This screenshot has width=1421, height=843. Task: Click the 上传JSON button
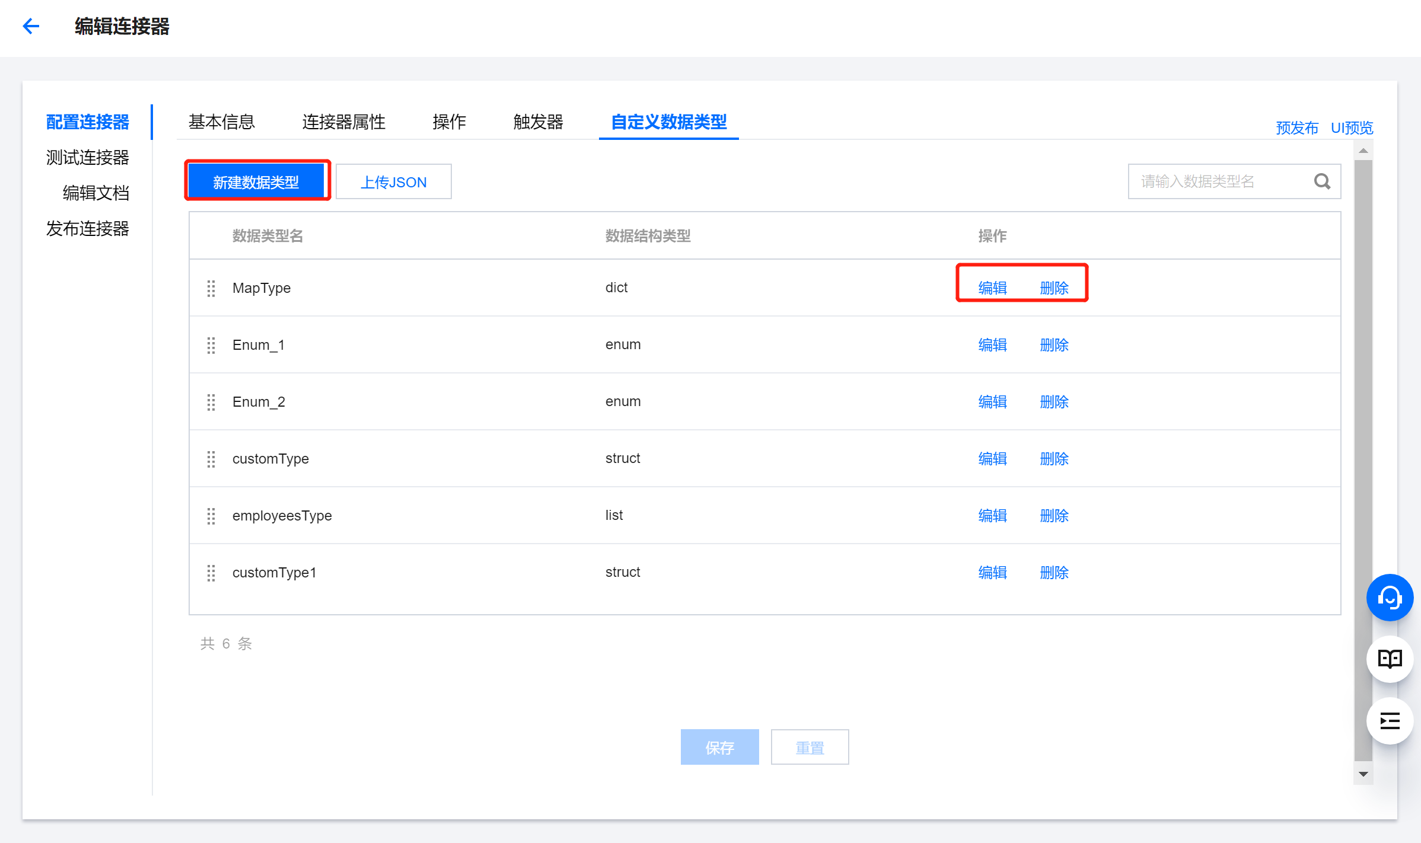394,182
